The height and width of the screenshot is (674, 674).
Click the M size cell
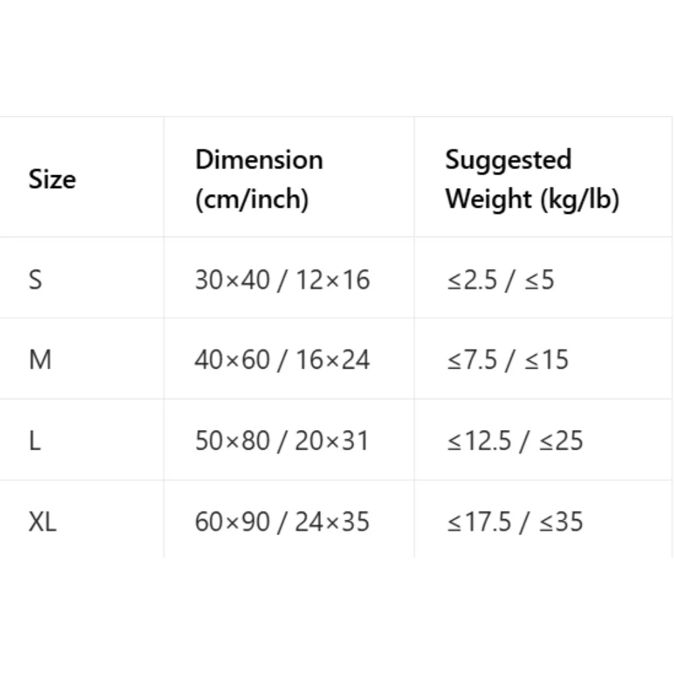coord(82,359)
